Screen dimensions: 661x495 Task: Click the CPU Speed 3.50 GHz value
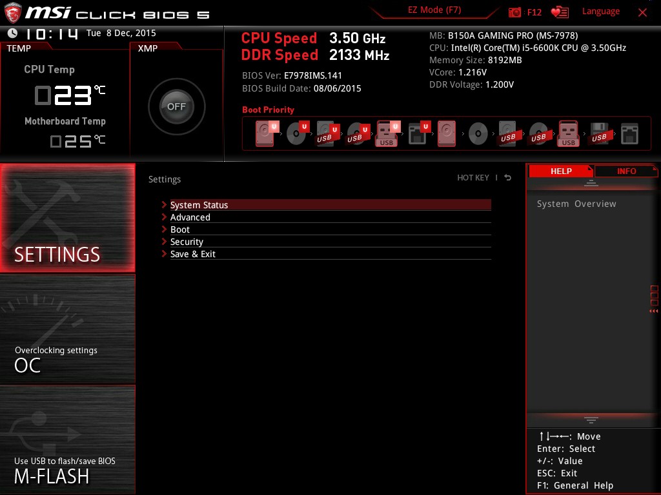(x=357, y=38)
